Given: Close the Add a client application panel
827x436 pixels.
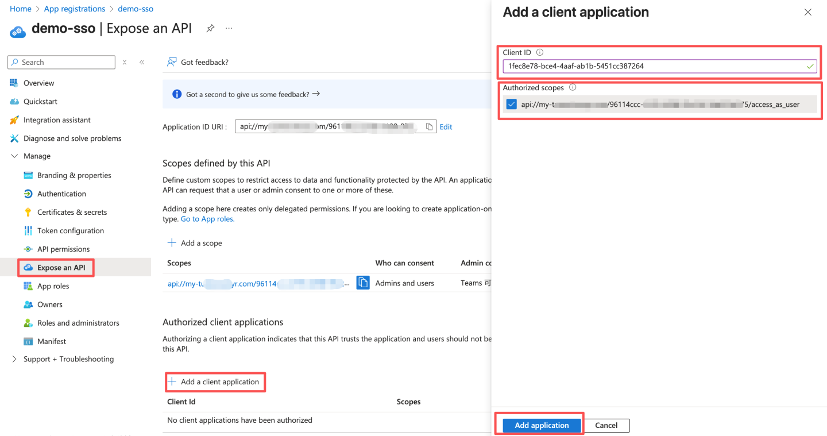Looking at the screenshot, I should point(807,12).
